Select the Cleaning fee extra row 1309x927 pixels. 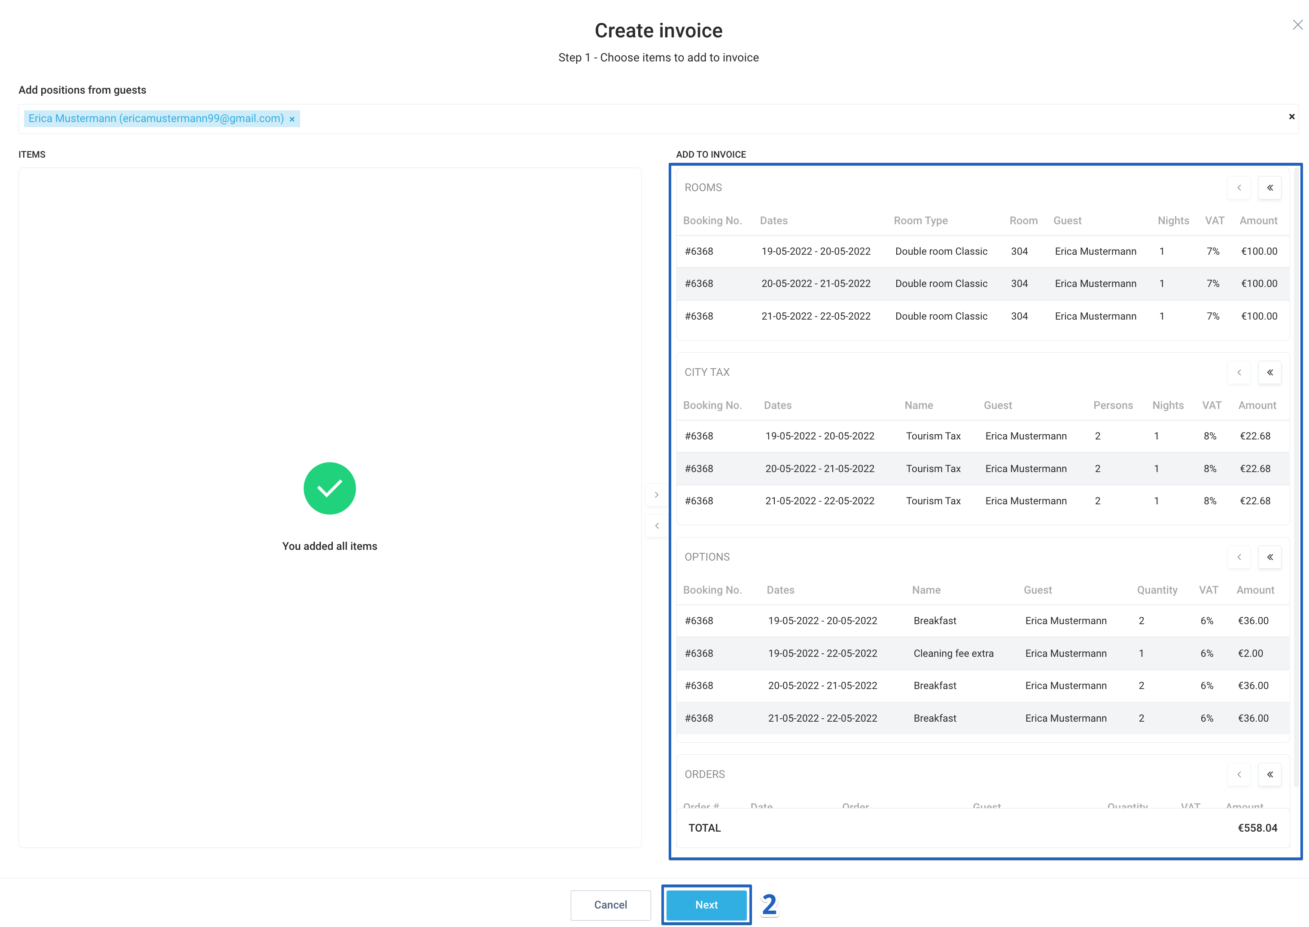(983, 653)
